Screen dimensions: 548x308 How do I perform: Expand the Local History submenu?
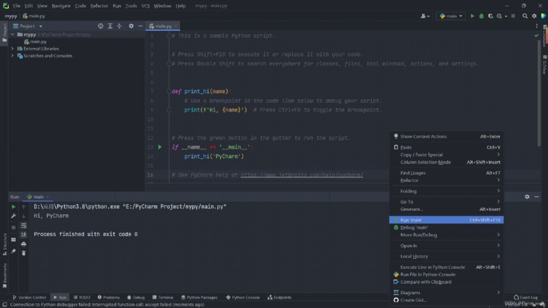(x=447, y=256)
